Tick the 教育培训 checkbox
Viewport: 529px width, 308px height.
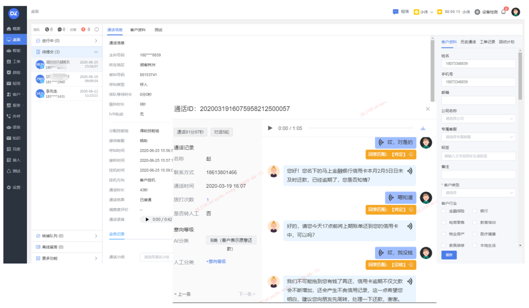tap(475, 222)
